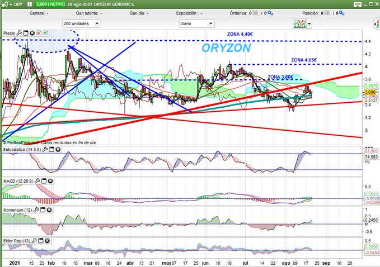Remove the Estocástico indicator panel
This screenshot has width=380, height=267.
point(58,150)
